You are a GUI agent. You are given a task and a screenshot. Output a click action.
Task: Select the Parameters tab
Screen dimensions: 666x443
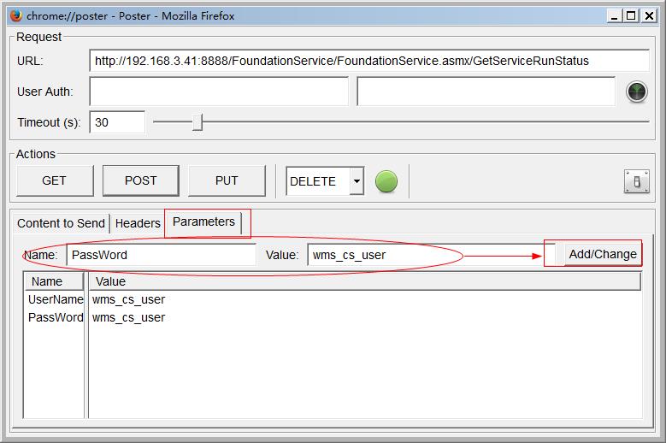(203, 221)
